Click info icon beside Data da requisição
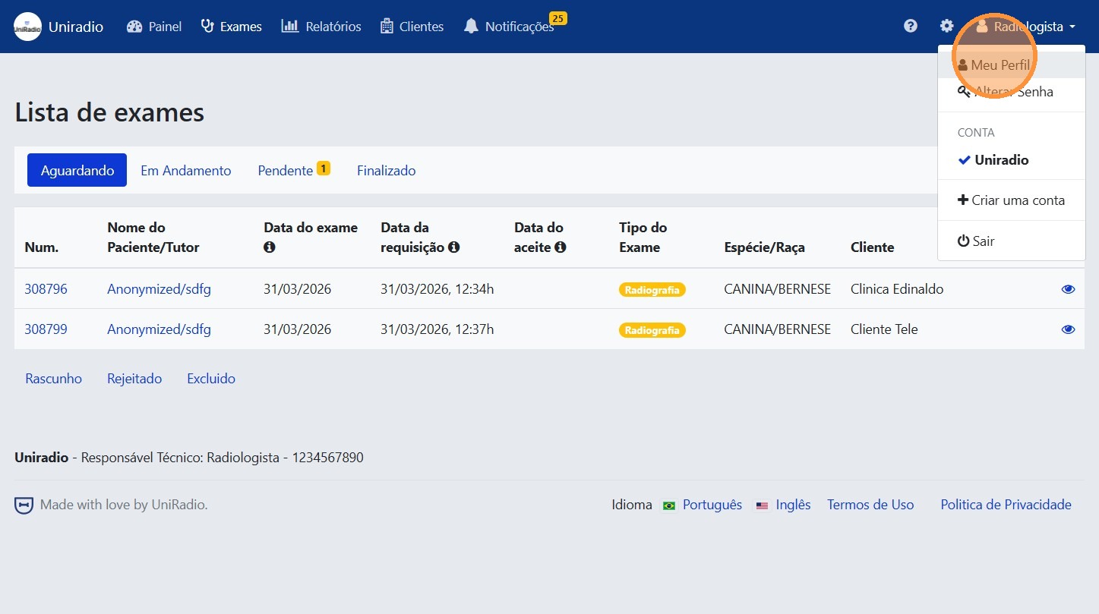The image size is (1099, 614). click(454, 247)
